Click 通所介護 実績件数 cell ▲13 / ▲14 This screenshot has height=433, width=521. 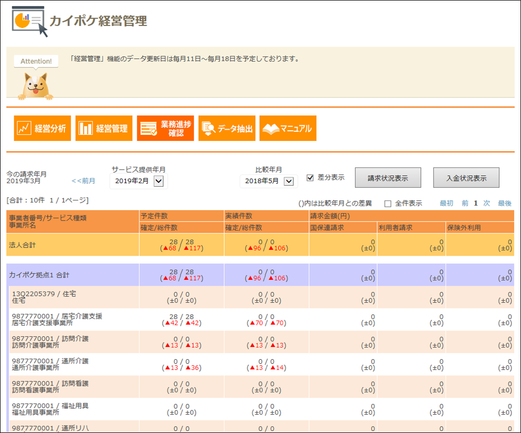pos(266,364)
